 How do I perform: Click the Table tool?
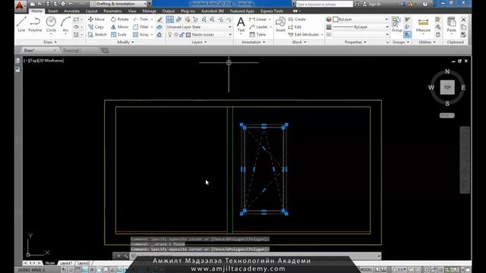pyautogui.click(x=258, y=35)
